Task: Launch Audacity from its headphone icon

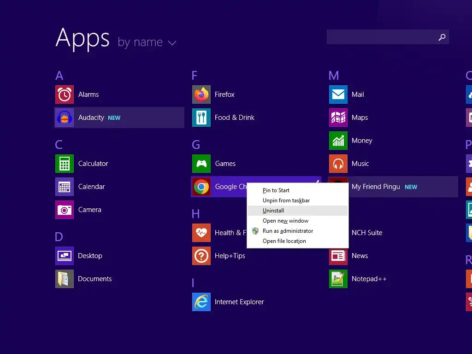Action: point(65,118)
